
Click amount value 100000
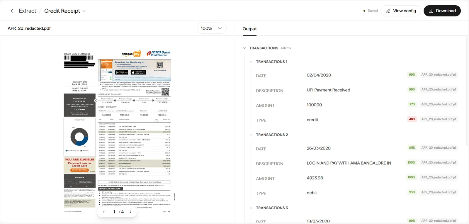pyautogui.click(x=314, y=105)
